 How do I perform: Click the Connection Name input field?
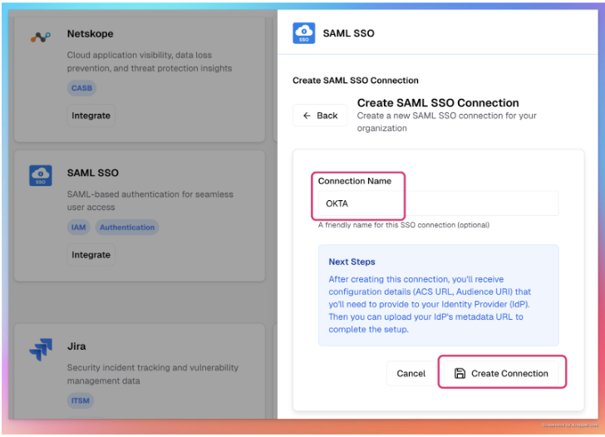click(x=438, y=204)
